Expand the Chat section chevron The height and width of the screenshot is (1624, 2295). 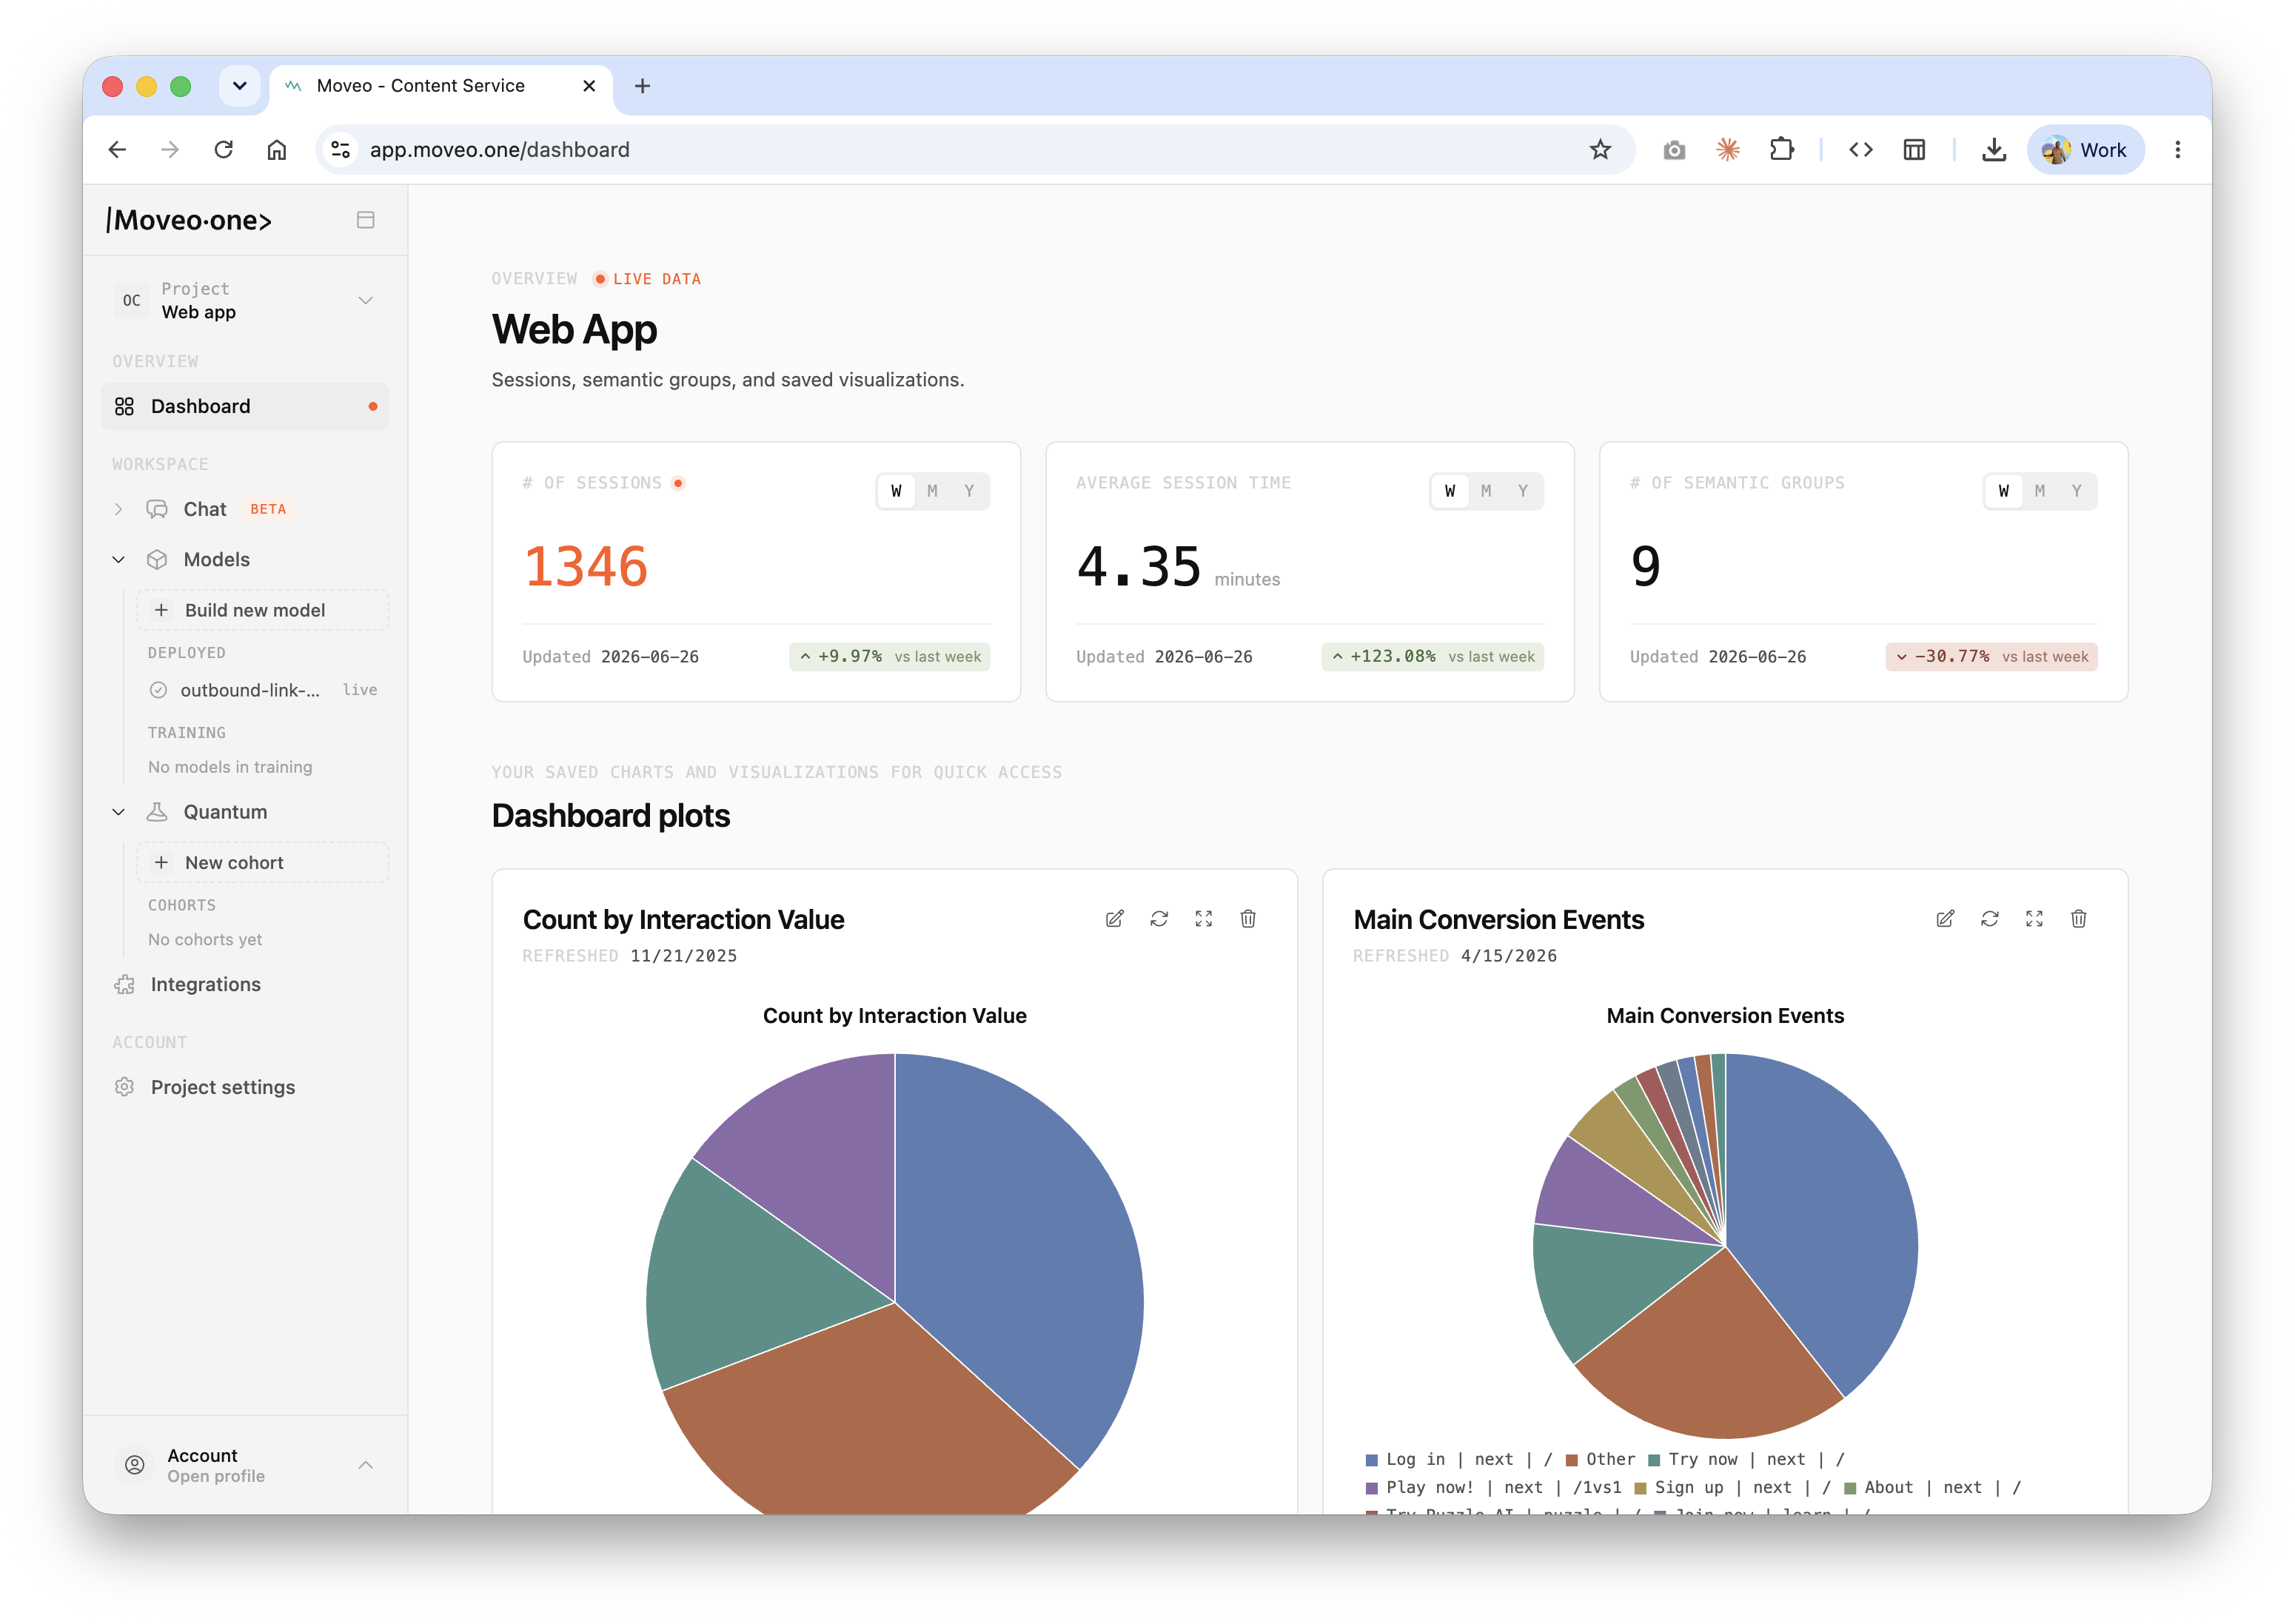[118, 510]
